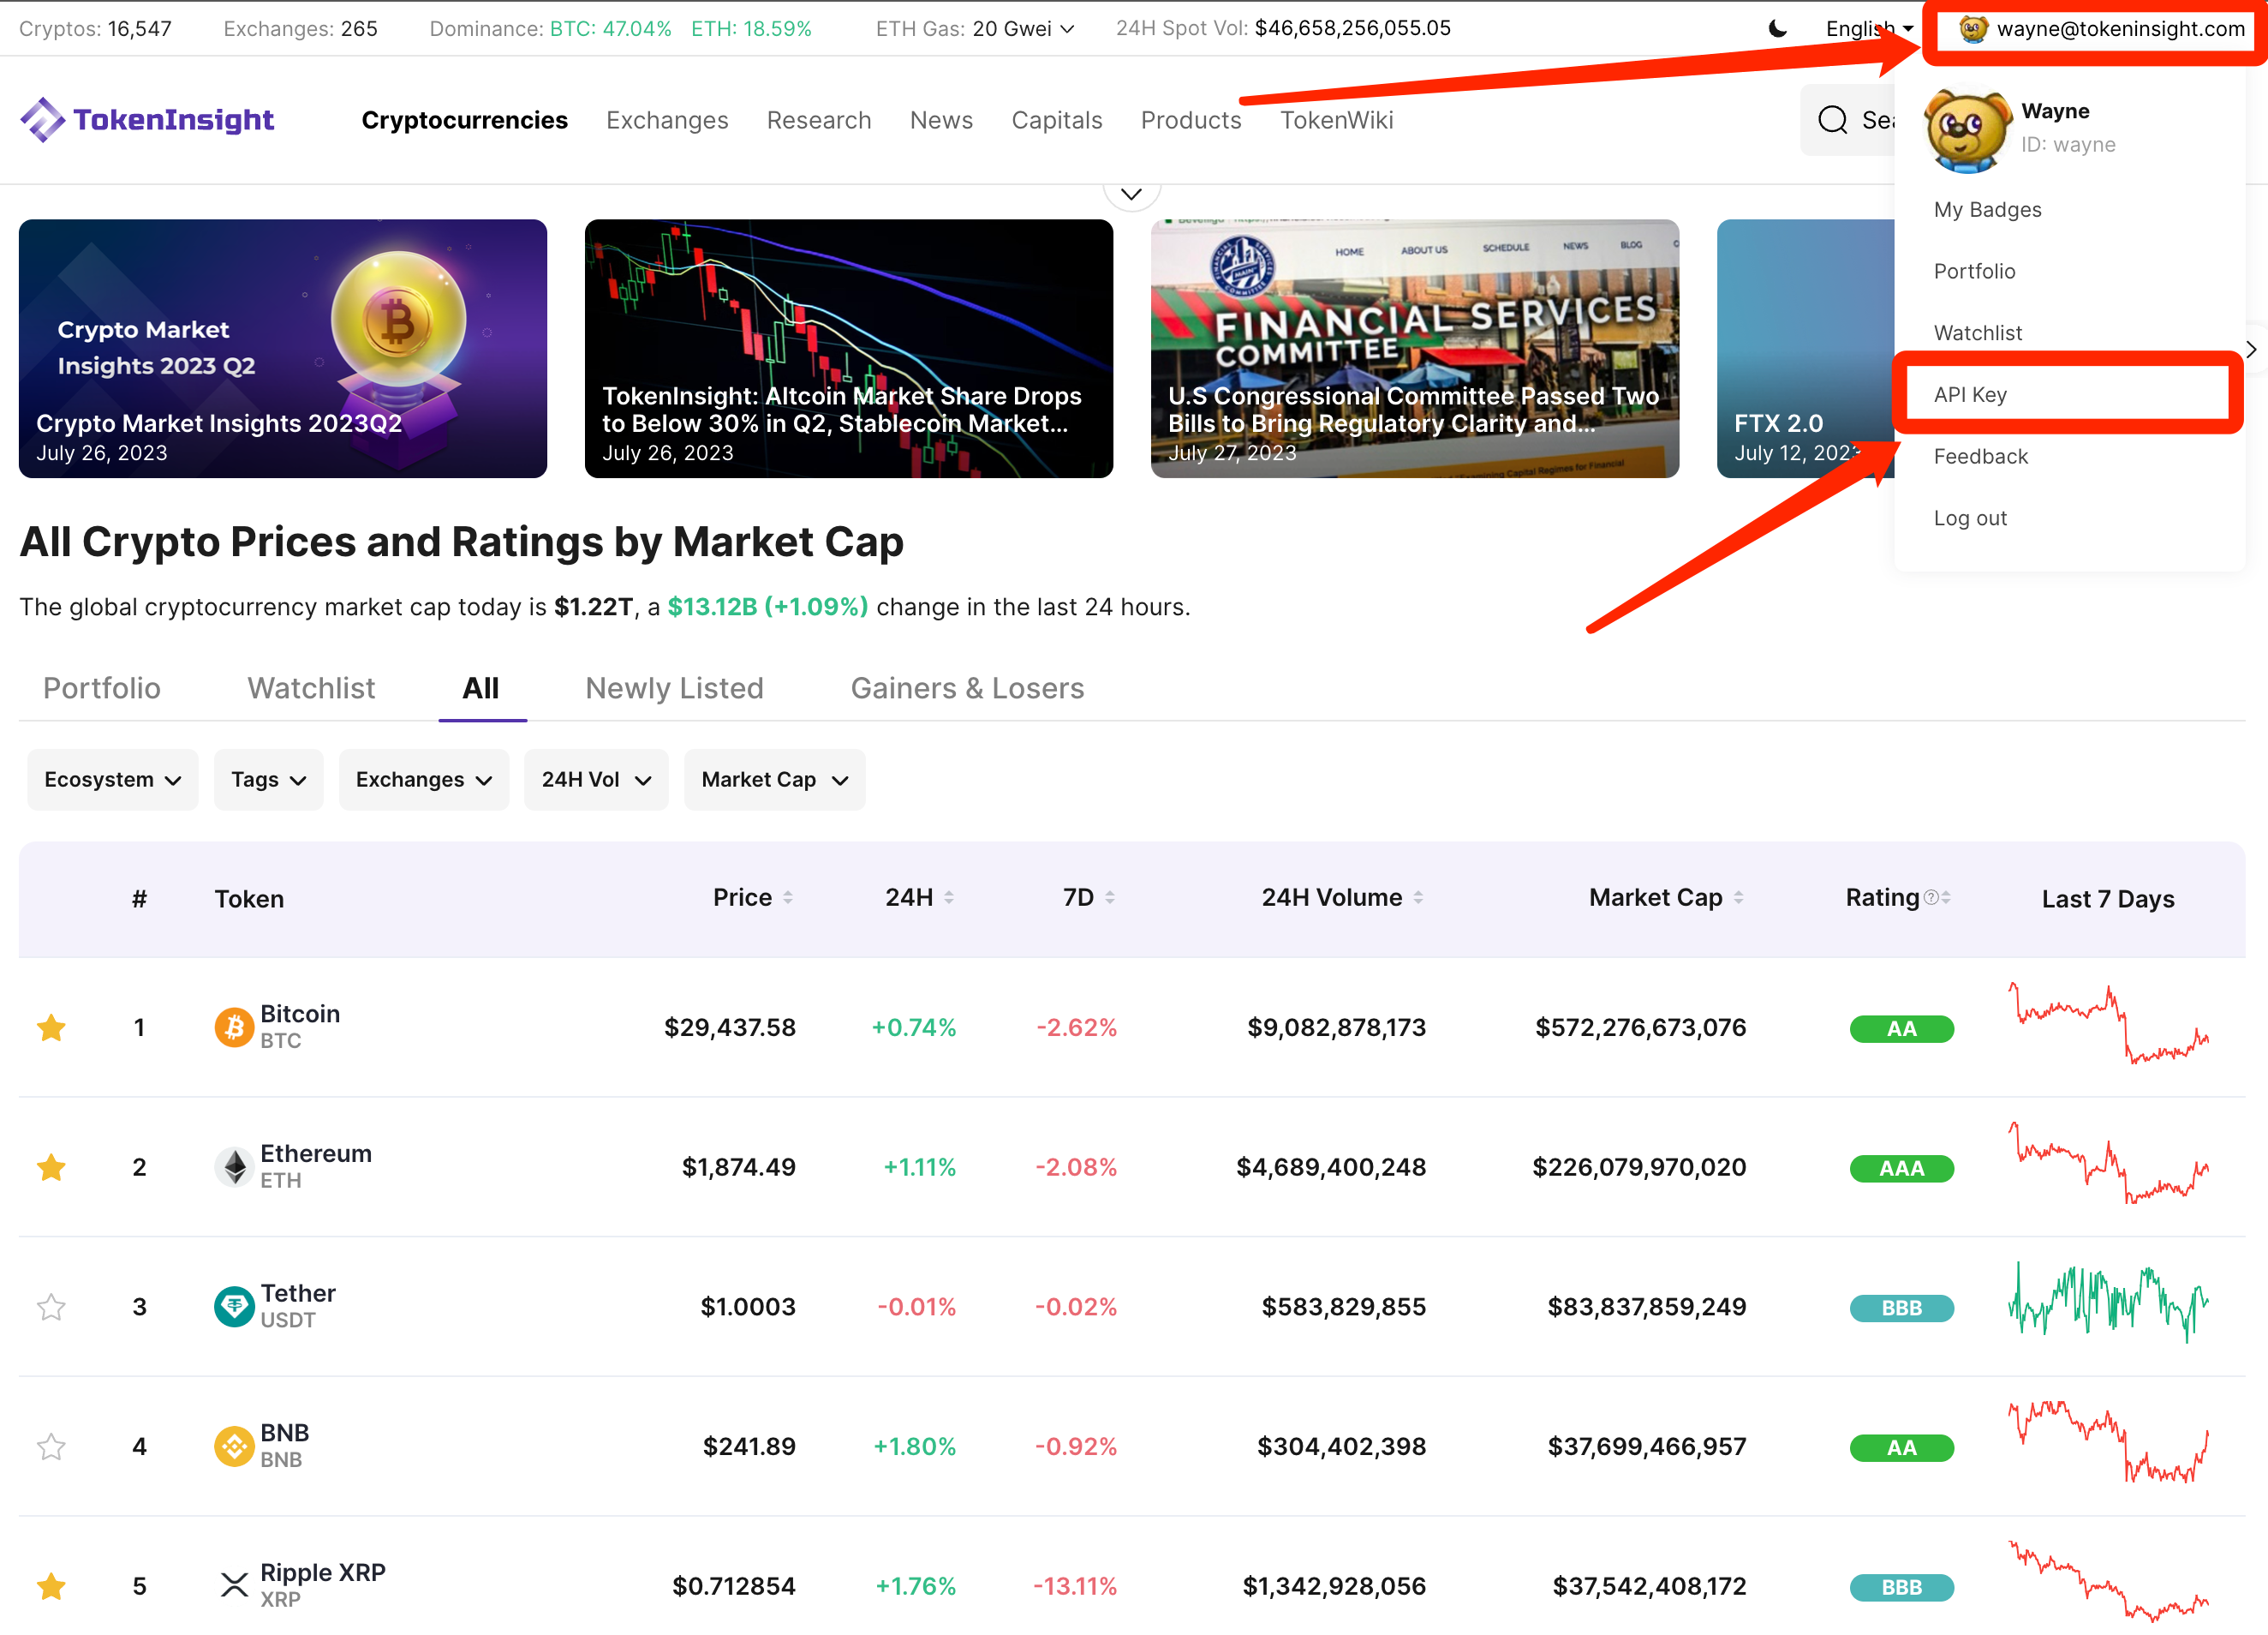Screen dimensions: 2268x1635
Task: Click Bitcoin's Last 7 Days sparkline chart
Action: pos(2108,1026)
